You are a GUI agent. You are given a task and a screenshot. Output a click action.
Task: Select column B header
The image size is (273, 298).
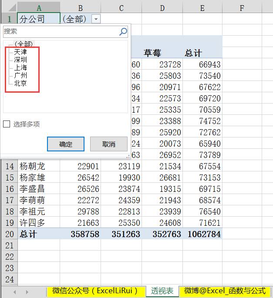(81, 8)
